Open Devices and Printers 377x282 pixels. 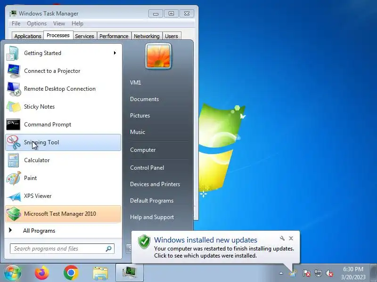tap(155, 184)
